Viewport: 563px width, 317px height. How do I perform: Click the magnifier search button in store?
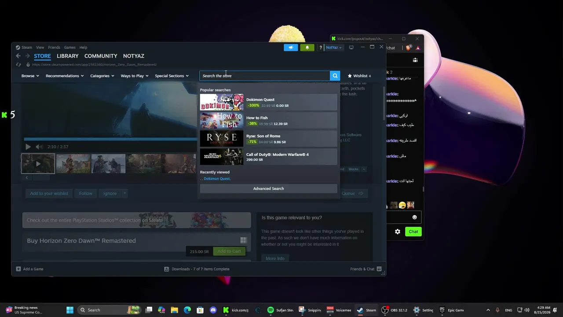[335, 76]
